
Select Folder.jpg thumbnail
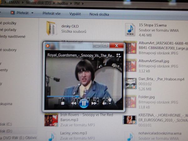131,102
